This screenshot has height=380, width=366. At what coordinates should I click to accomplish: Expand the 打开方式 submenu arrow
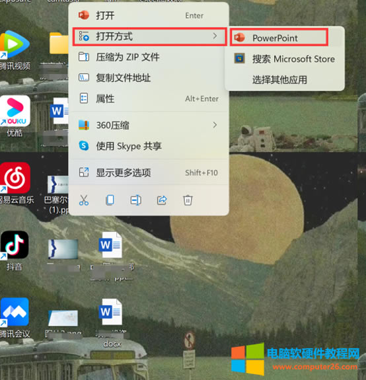[215, 36]
